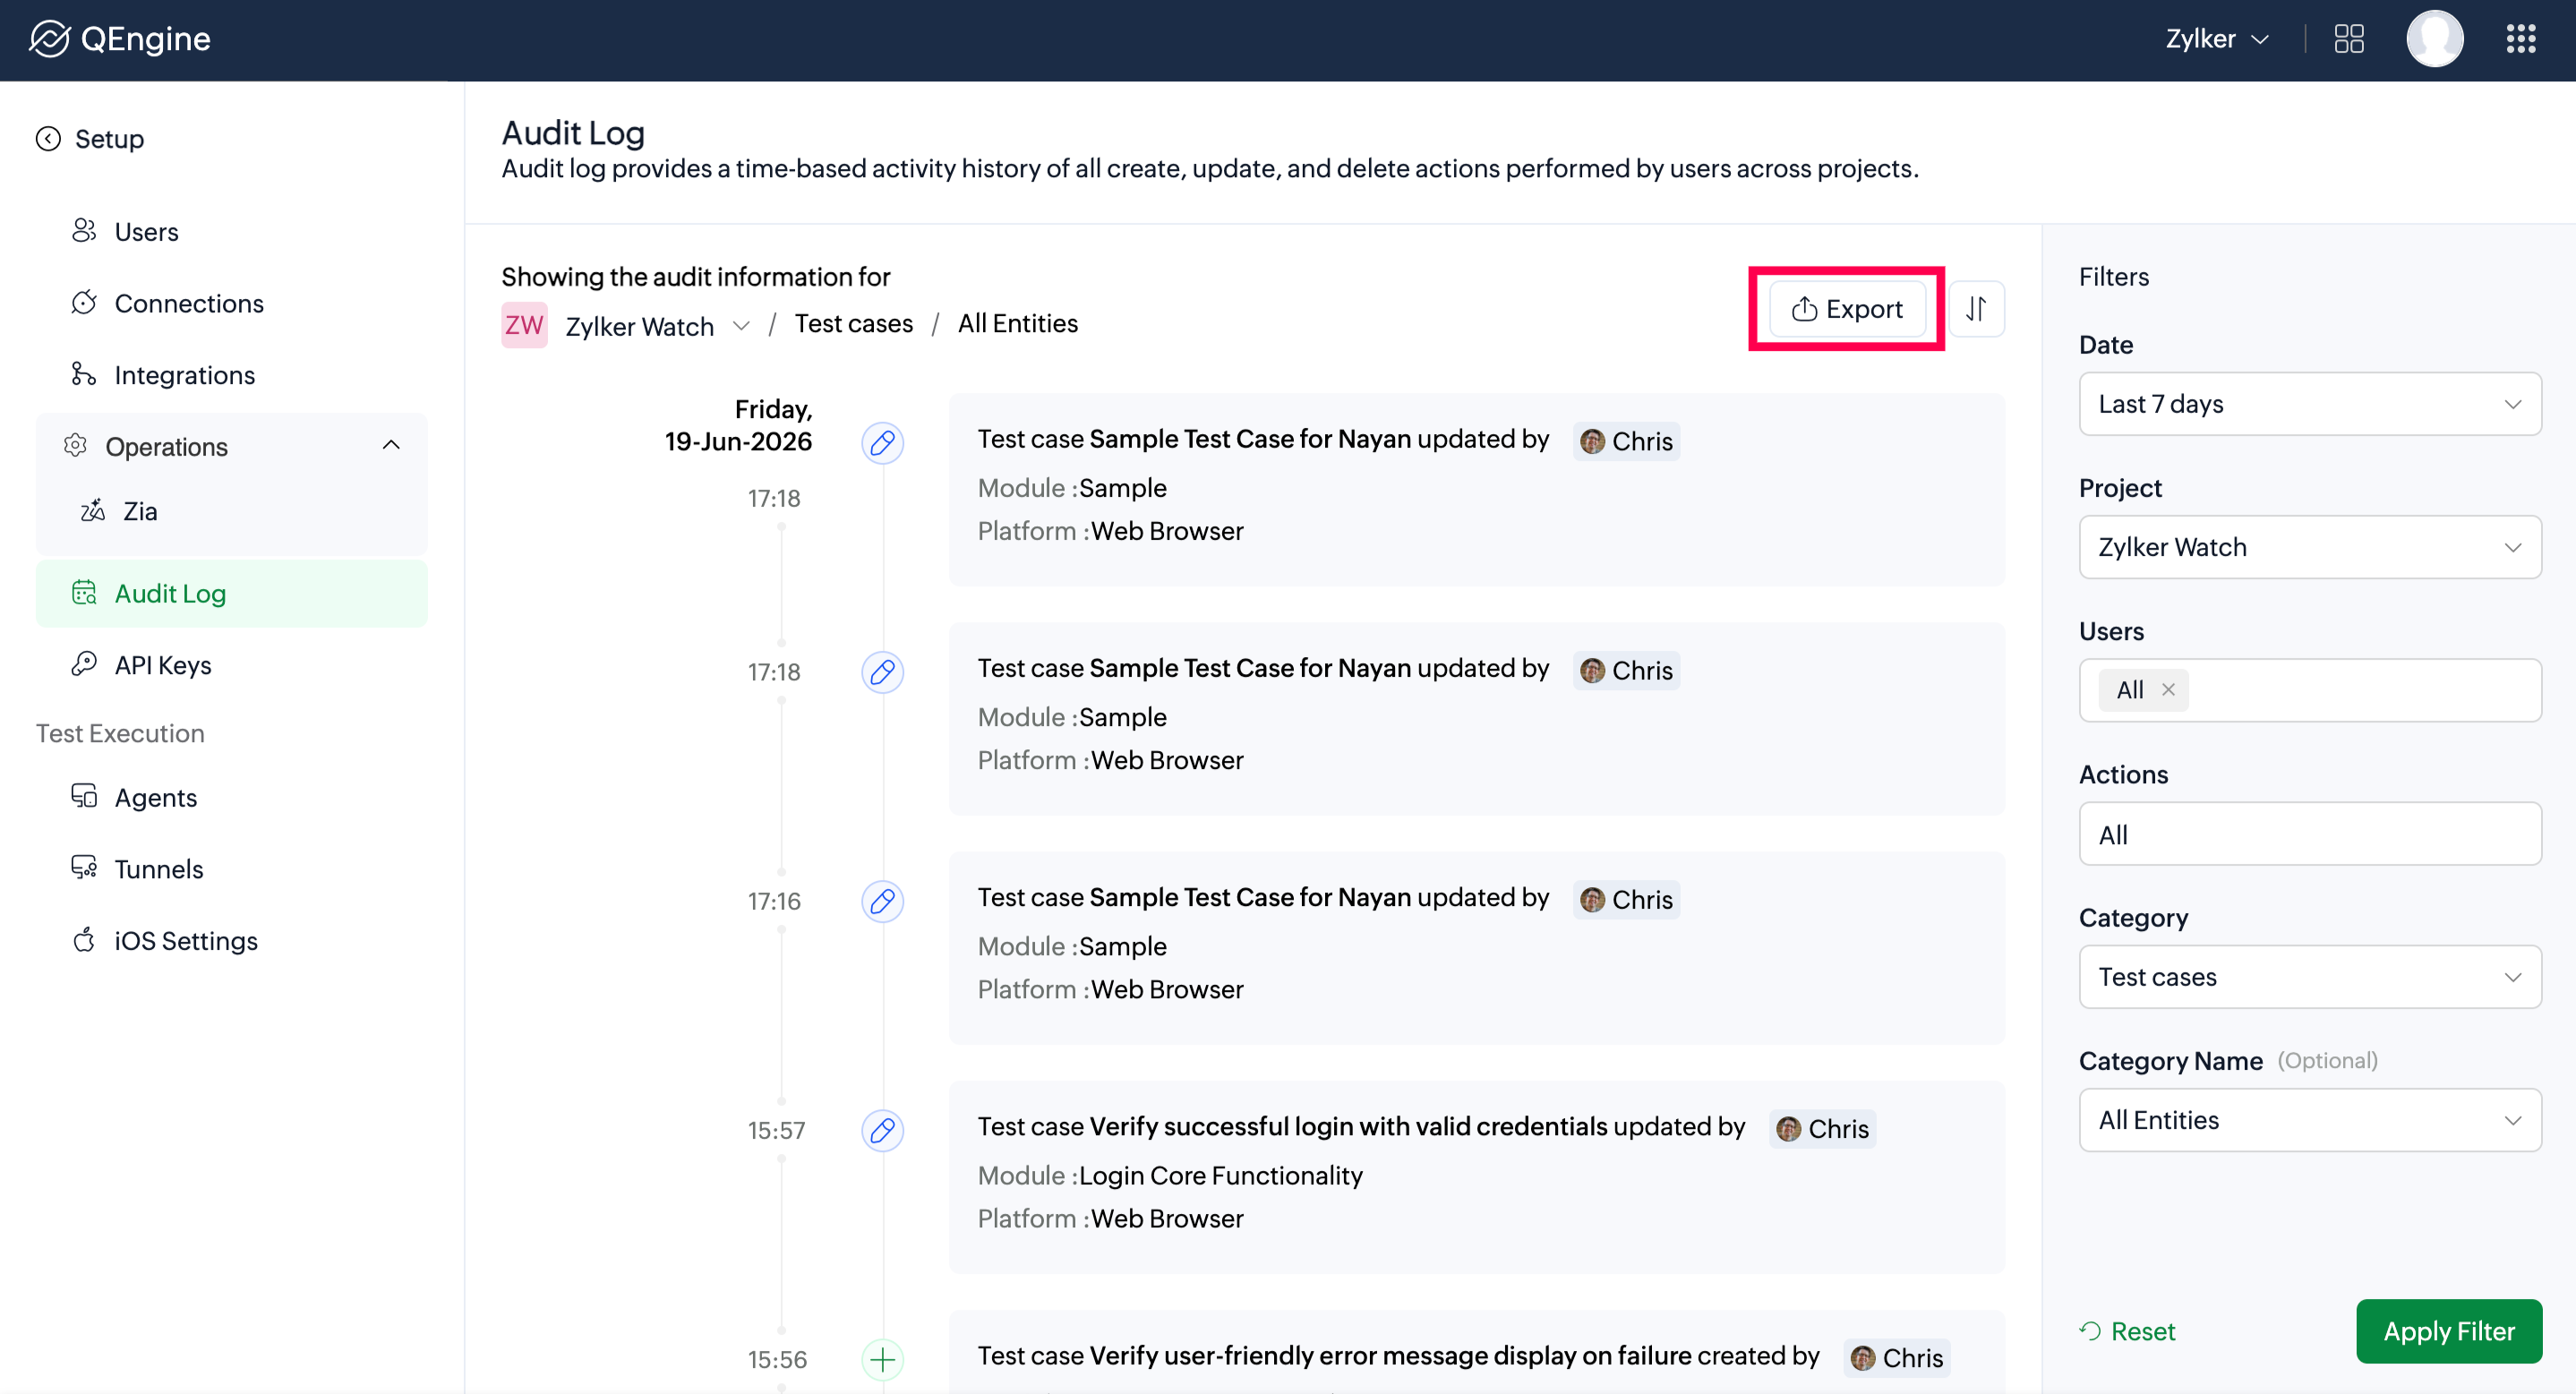The width and height of the screenshot is (2576, 1394).
Task: Click the Operations gear icon
Action: click(76, 445)
